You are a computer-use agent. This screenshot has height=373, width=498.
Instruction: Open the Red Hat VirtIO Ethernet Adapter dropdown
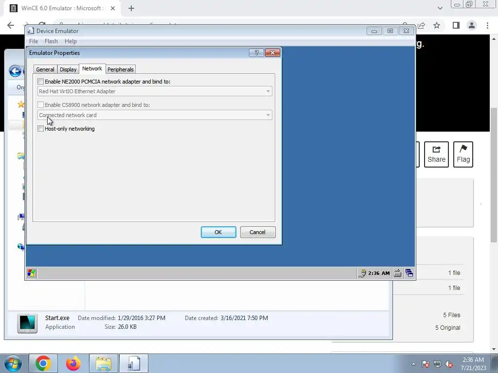[x=155, y=91]
